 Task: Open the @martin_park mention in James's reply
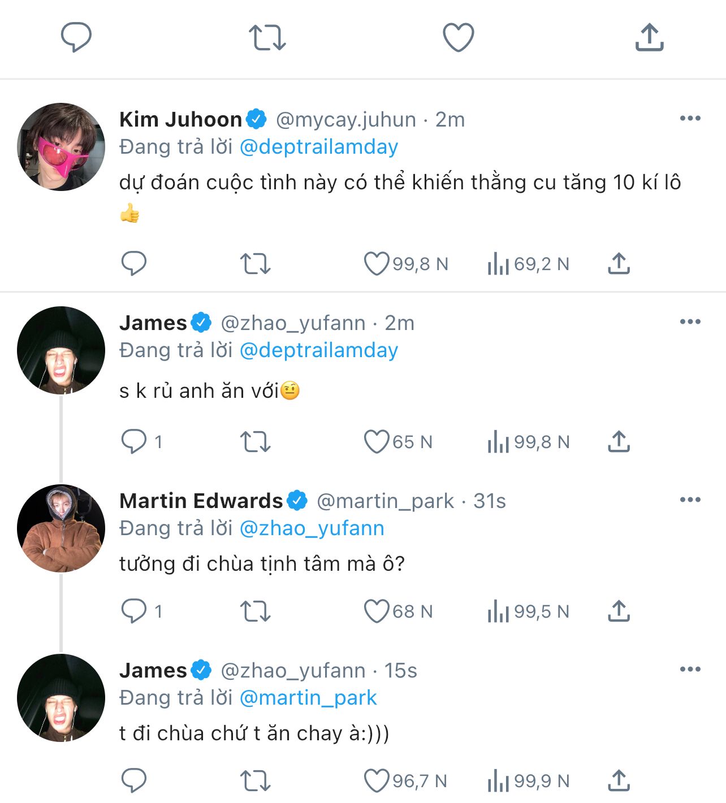click(308, 698)
